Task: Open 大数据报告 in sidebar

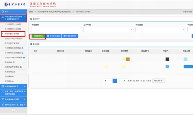Action: pos(9,77)
